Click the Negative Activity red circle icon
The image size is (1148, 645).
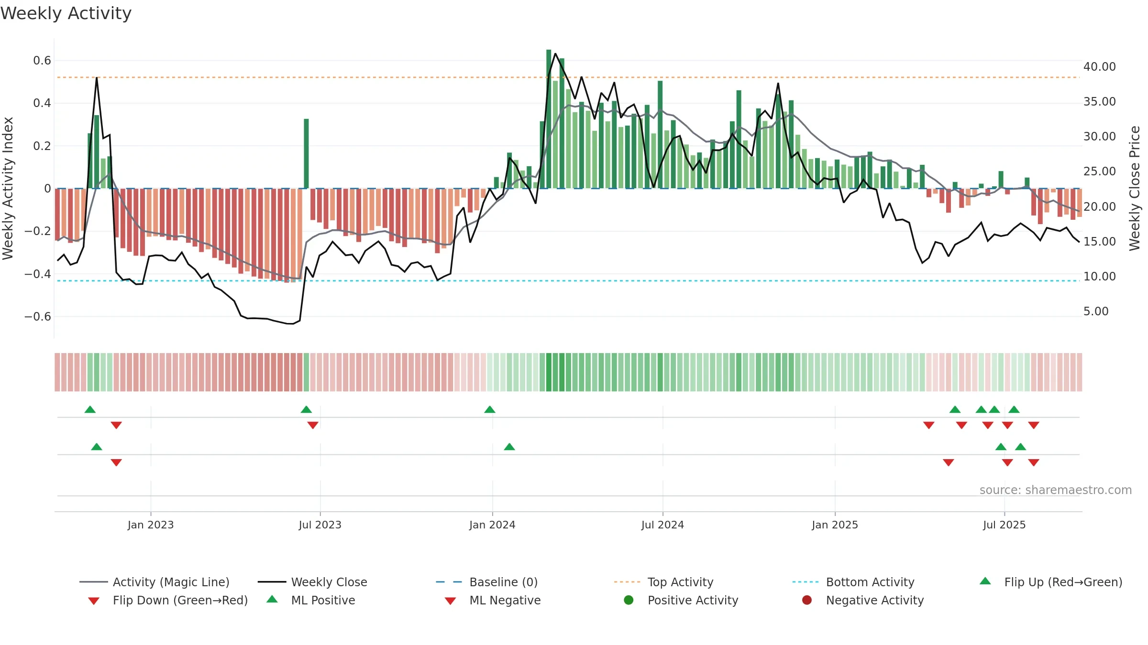coord(807,600)
